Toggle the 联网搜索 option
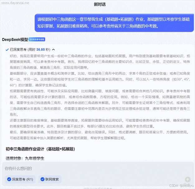Screen dimensions: 195x189 50,179
